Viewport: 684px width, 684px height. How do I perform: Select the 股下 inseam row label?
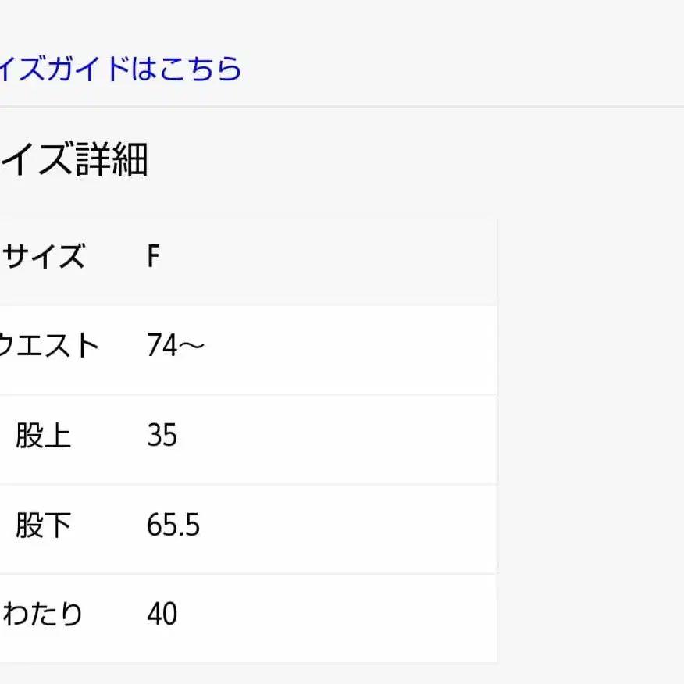click(x=43, y=526)
